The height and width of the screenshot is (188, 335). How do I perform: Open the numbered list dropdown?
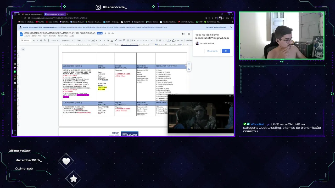point(152,40)
